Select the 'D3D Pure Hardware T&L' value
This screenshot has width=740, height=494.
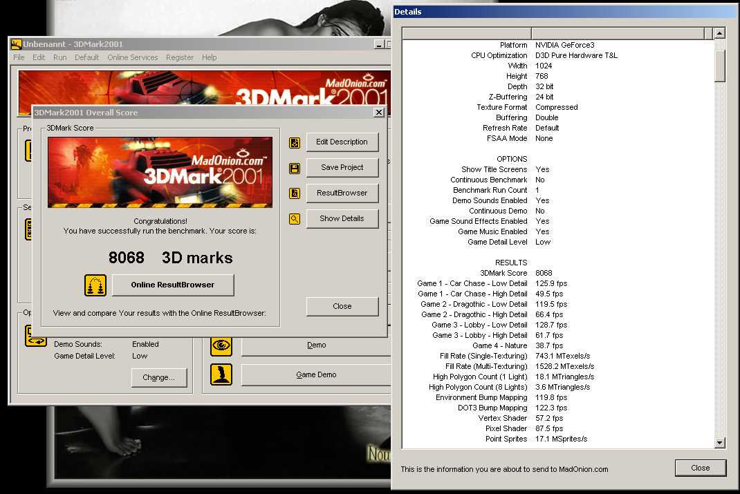576,55
